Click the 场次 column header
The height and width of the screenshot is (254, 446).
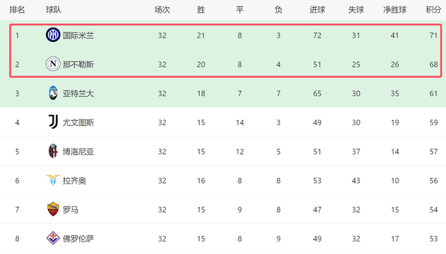pos(162,10)
